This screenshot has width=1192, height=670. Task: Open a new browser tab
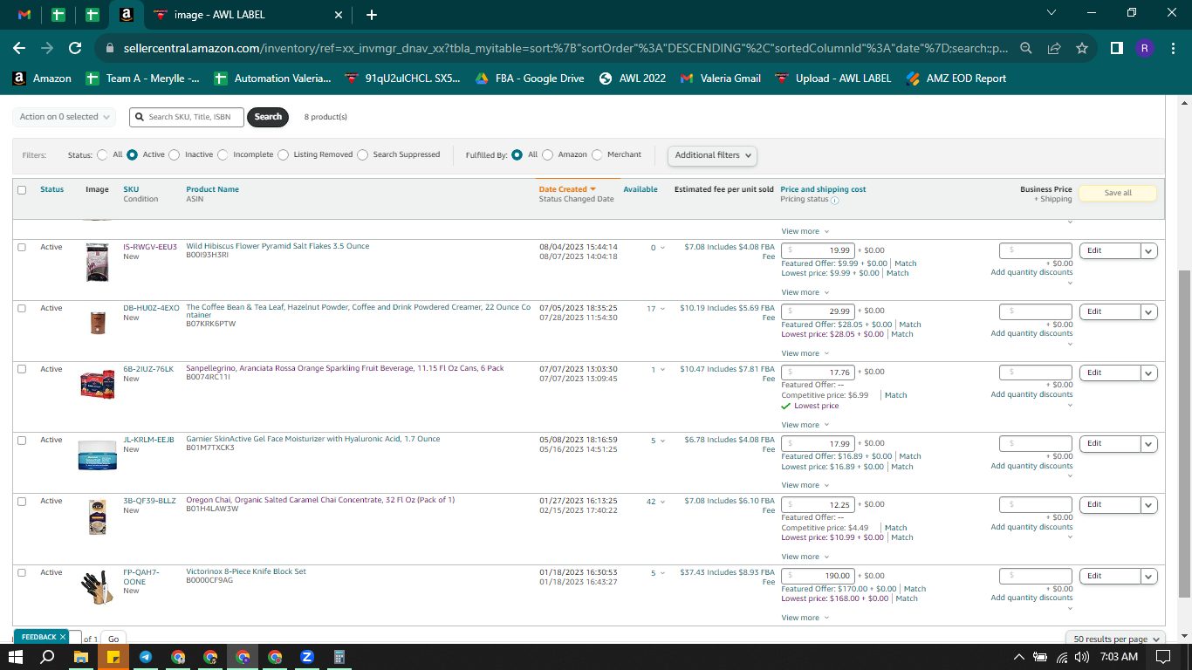[x=372, y=15]
